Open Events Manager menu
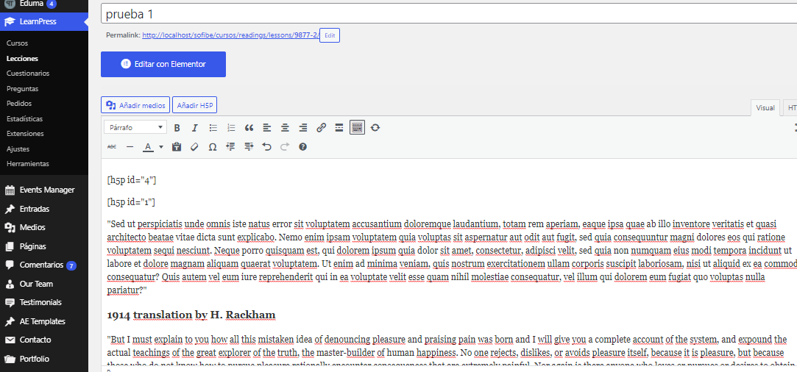Viewport: 797px width, 372px height. 43,190
